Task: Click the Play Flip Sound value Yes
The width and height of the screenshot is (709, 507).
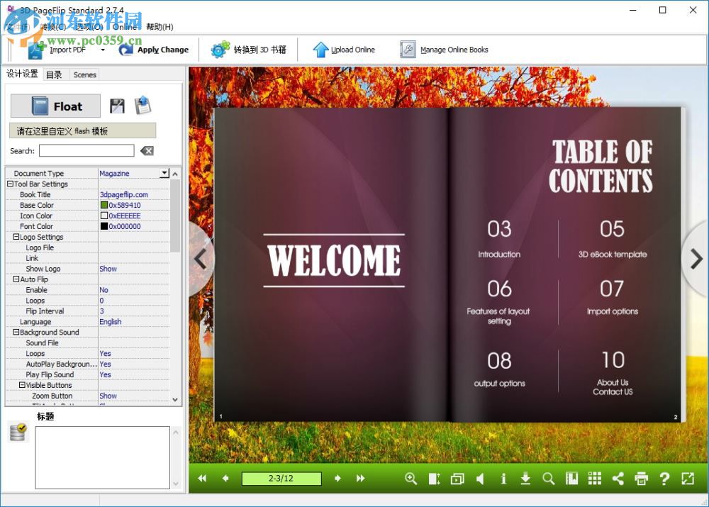Action: [x=106, y=374]
